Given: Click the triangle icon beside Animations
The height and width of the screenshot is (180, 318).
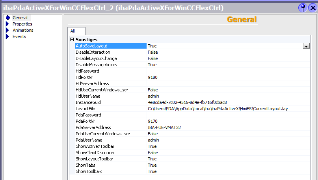Looking at the screenshot, I should coord(7,30).
